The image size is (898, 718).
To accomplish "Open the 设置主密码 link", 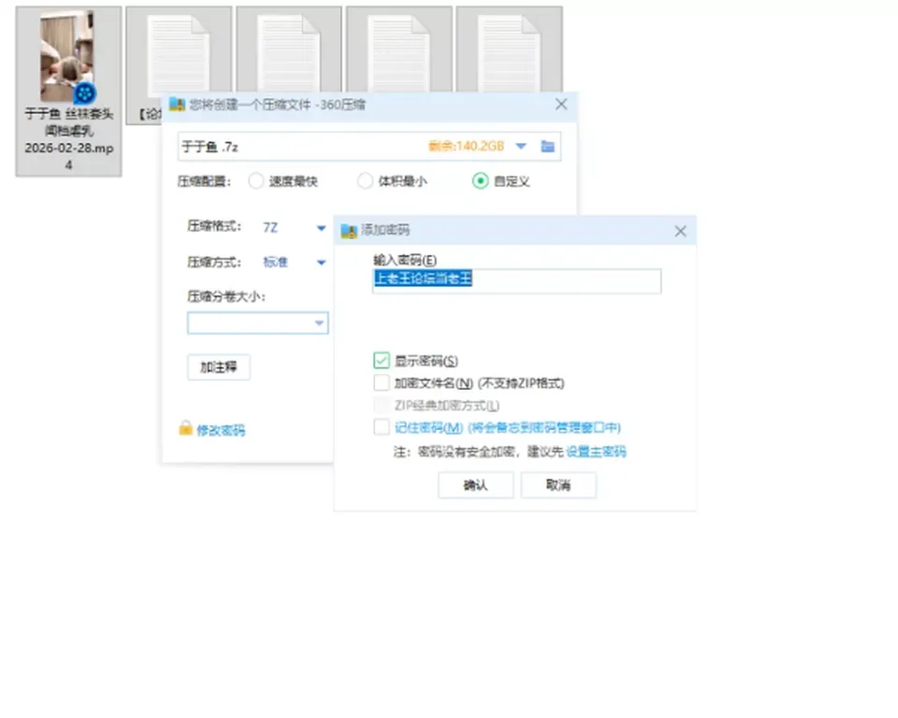I will tap(596, 452).
